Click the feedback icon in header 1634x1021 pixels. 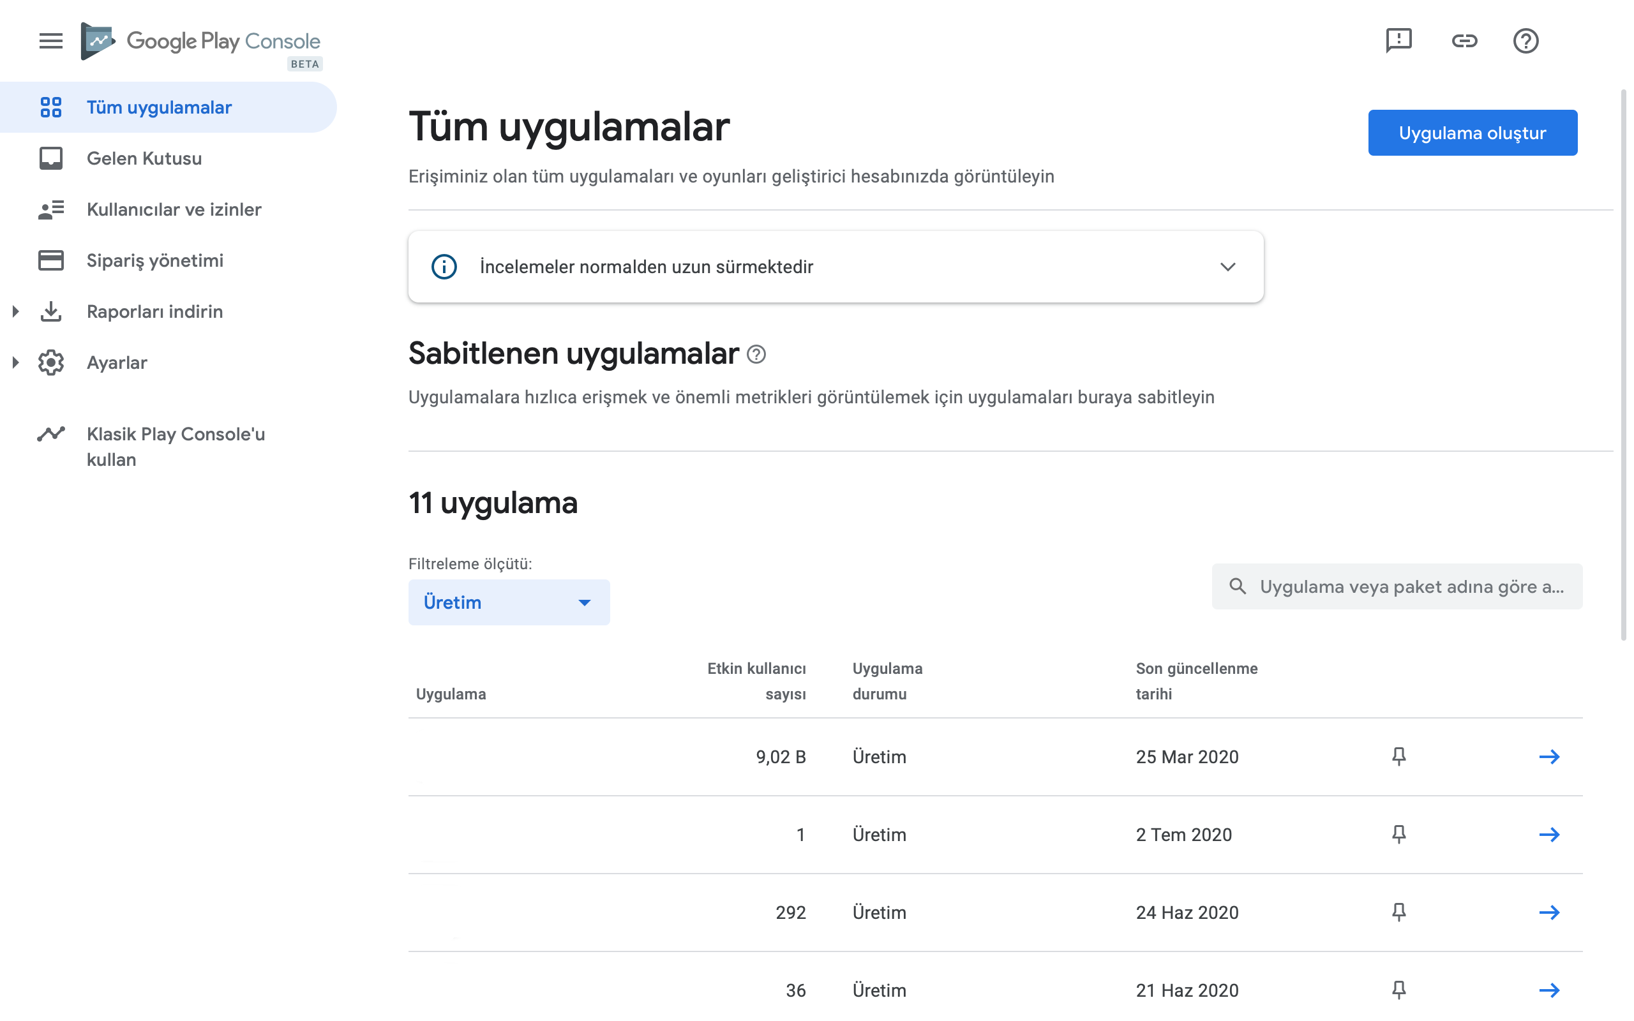[x=1398, y=40]
